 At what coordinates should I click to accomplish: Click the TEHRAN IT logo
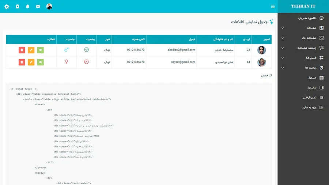pyautogui.click(x=303, y=6)
